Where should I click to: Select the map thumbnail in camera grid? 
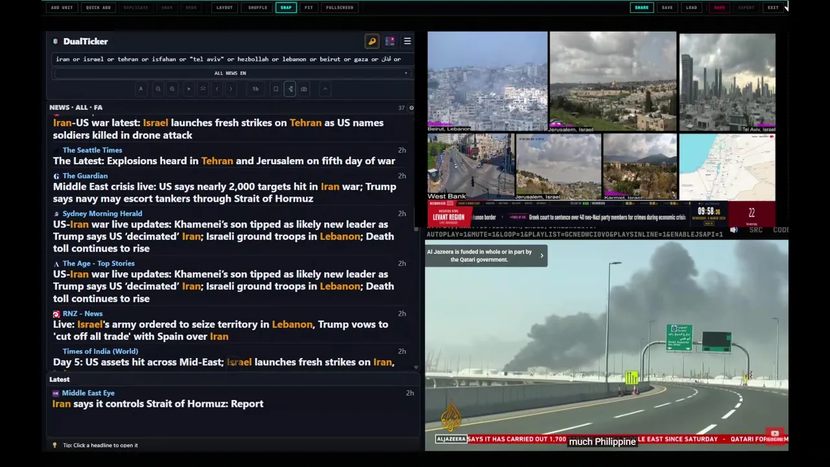click(x=727, y=167)
